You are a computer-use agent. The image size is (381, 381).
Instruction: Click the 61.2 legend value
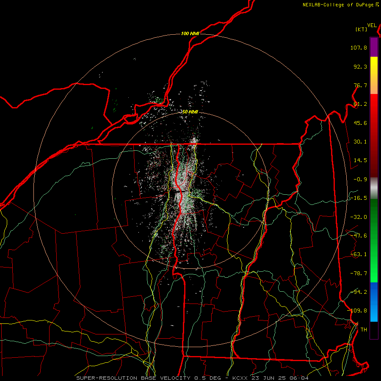pyautogui.click(x=360, y=104)
